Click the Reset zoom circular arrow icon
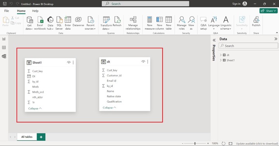Screen dimensions: 279x146 click(224, 143)
